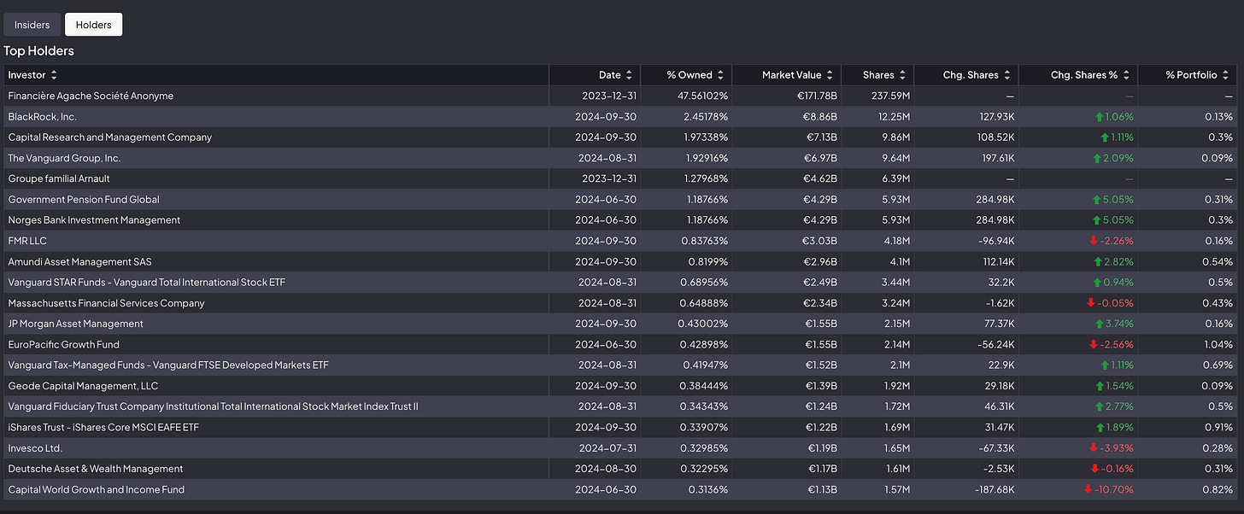The image size is (1244, 514).
Task: Select Amundi Asset Management SAS name
Action: pyautogui.click(x=80, y=261)
